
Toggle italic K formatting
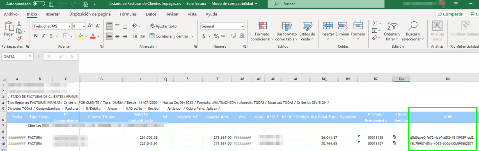click(x=44, y=36)
